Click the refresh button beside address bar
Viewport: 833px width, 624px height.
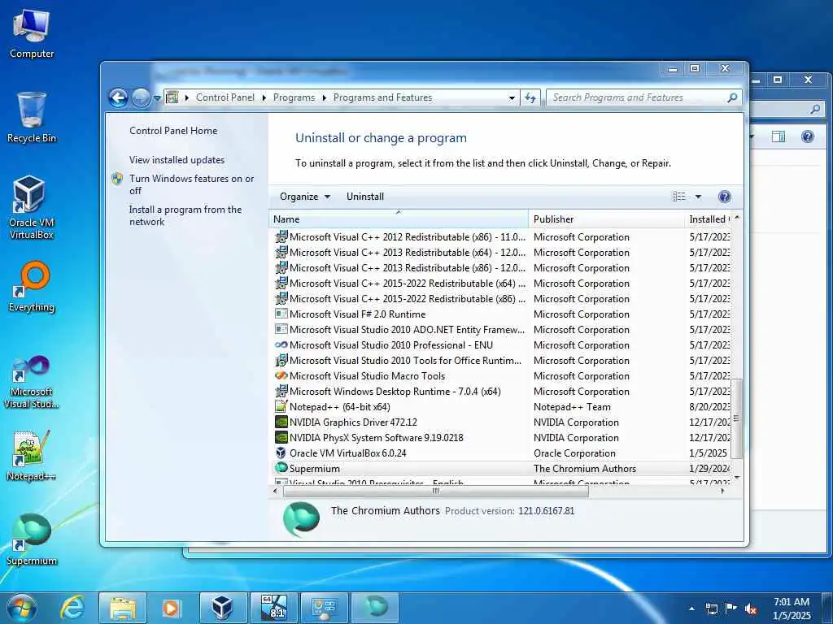[530, 97]
